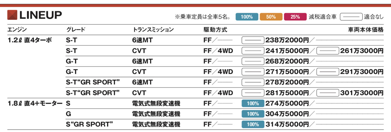Click the red 25% legend badge
This screenshot has width=391, height=132.
point(295,17)
